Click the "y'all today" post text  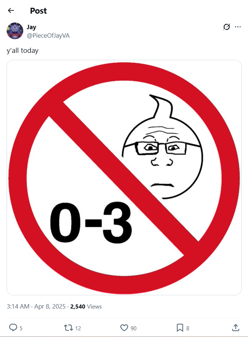(x=23, y=51)
